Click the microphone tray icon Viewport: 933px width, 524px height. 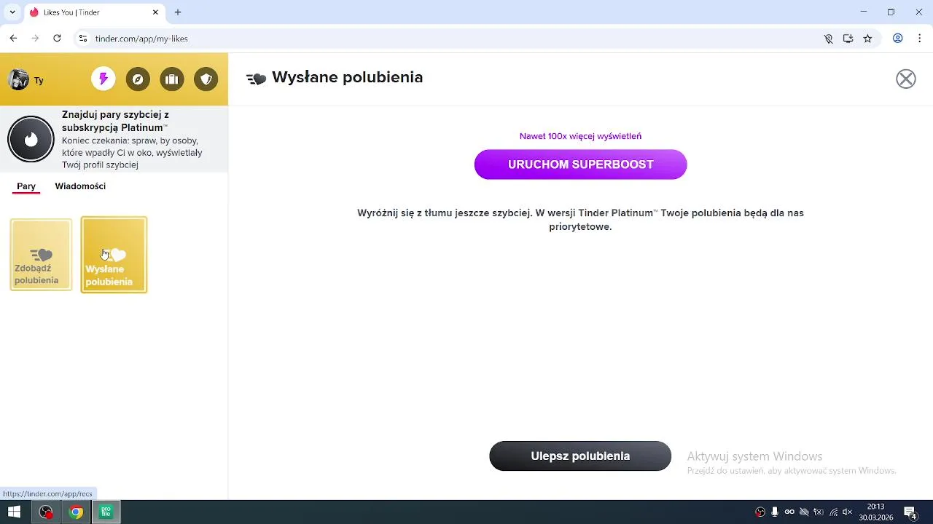(x=775, y=512)
